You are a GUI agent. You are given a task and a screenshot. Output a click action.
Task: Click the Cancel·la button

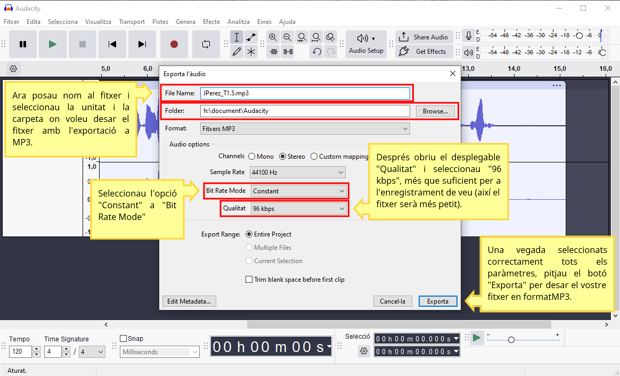pyautogui.click(x=393, y=301)
